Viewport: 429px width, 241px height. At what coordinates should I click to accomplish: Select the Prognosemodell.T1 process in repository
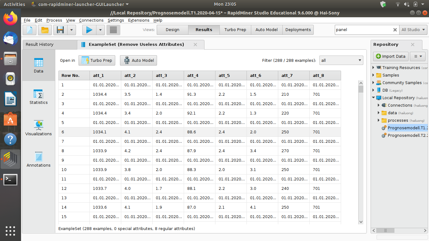pos(408,128)
